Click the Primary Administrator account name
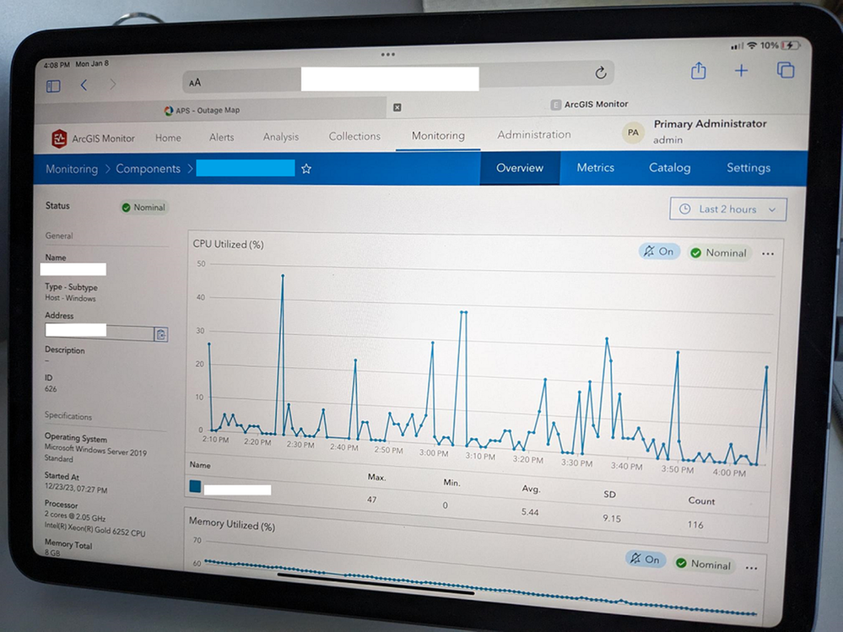Screen dimensions: 843x632 click(710, 123)
